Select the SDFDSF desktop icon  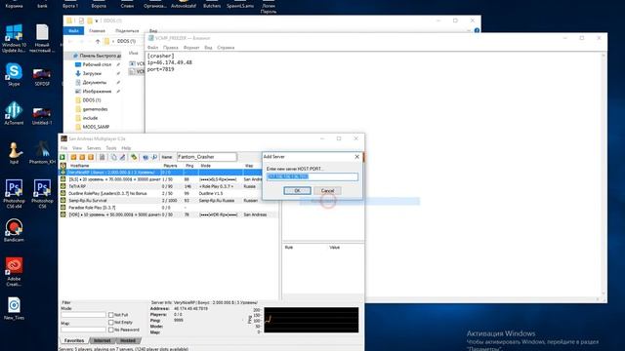pyautogui.click(x=42, y=77)
